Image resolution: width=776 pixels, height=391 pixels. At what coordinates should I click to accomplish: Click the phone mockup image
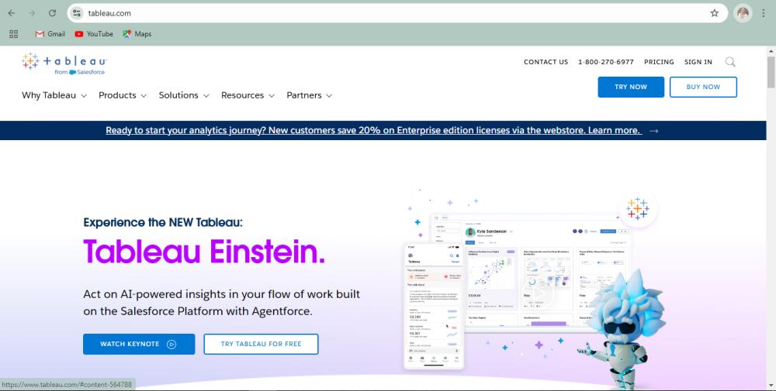[434, 306]
